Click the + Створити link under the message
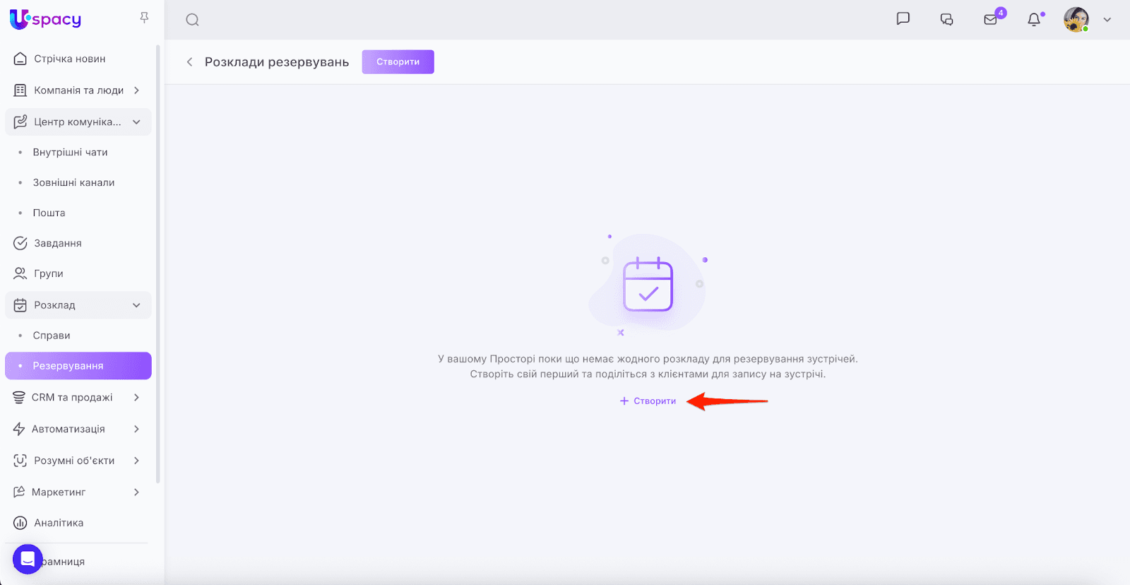This screenshot has width=1130, height=585. 648,401
